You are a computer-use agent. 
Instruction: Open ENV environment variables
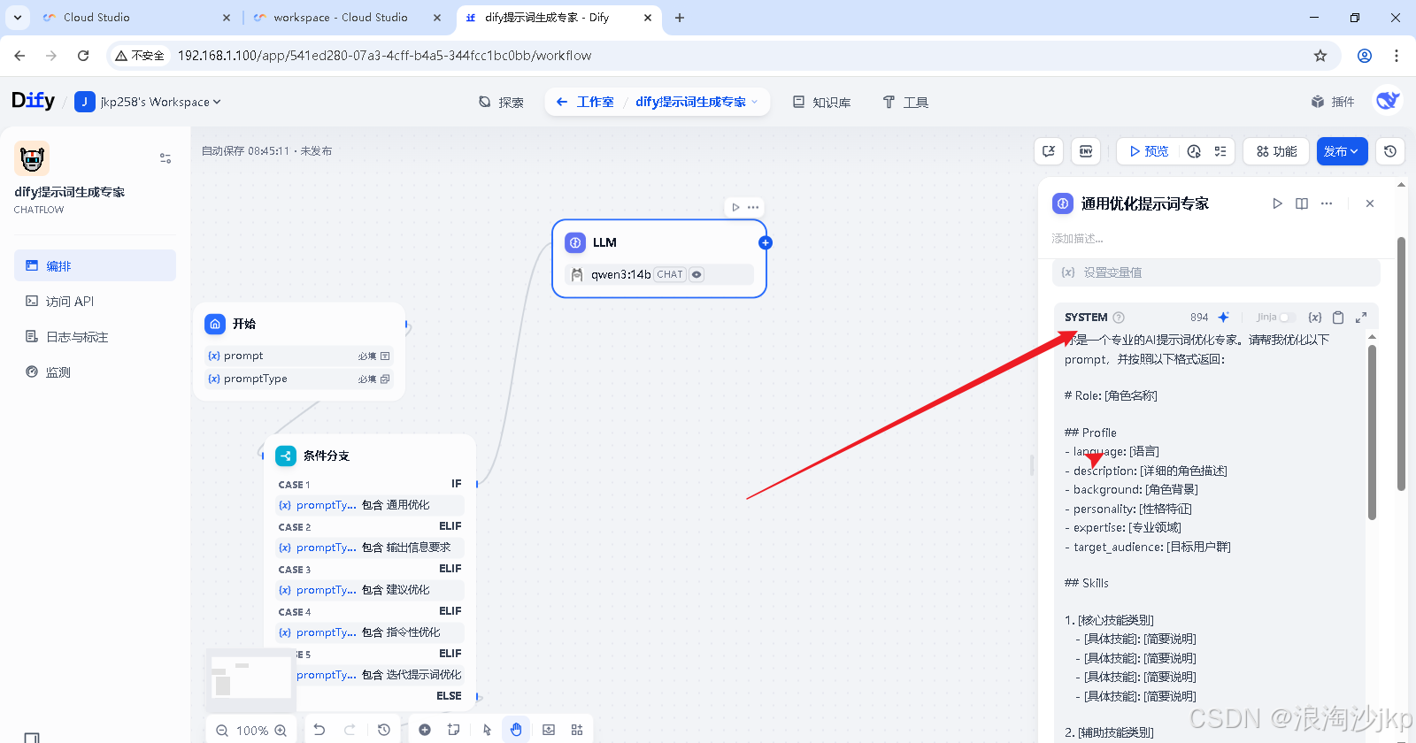[1086, 151]
